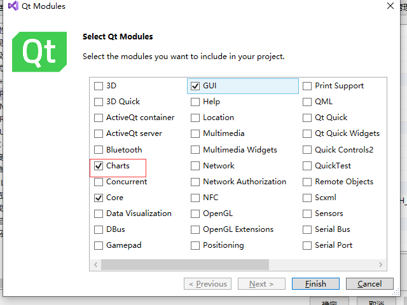Enable the Qt Quick Widgets module
The height and width of the screenshot is (305, 407).
point(307,134)
